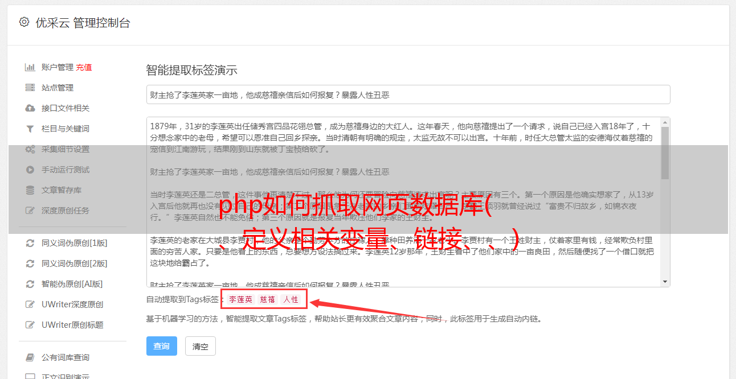Open the 公有词库查询 book icon
The height and width of the screenshot is (379, 736).
tap(30, 357)
